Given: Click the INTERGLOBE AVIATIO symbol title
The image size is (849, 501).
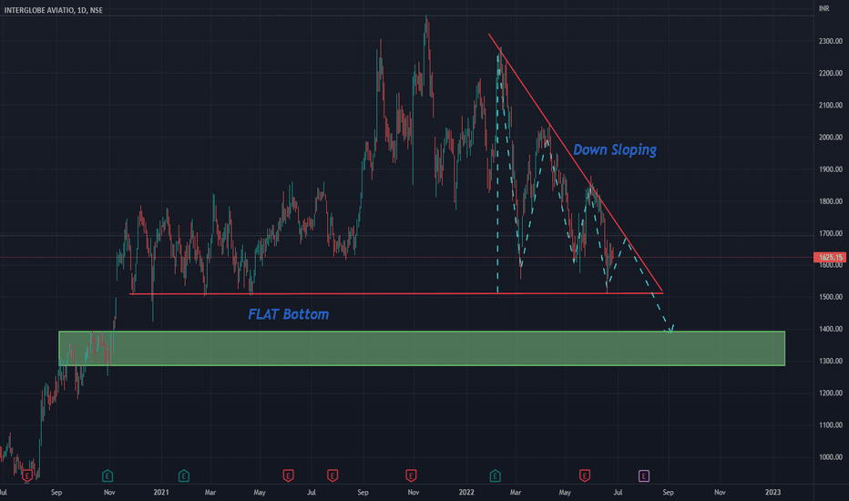Looking at the screenshot, I should point(53,10).
